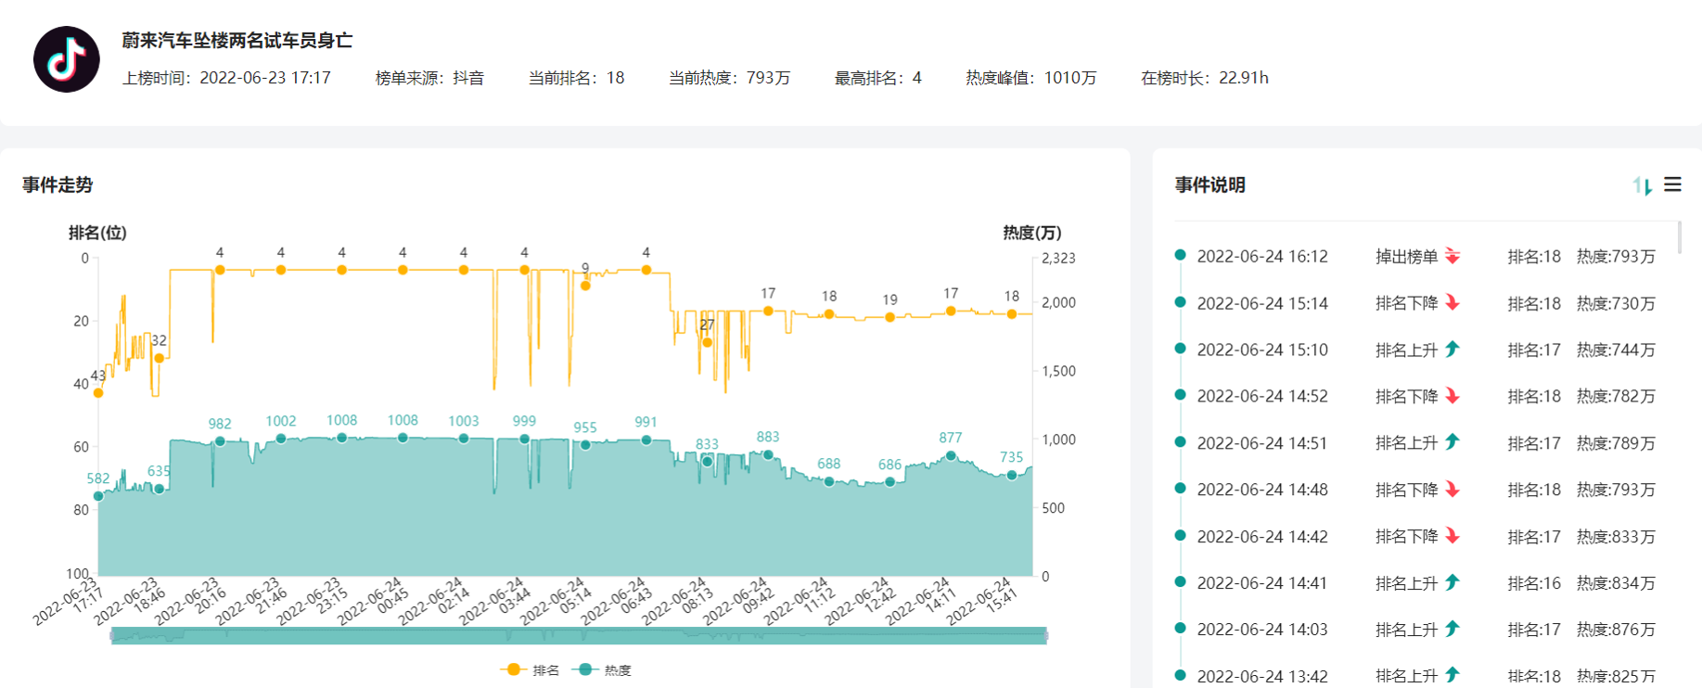1702x688 pixels.
Task: Click green up arrow at 15:10 entry
Action: pyautogui.click(x=1452, y=350)
